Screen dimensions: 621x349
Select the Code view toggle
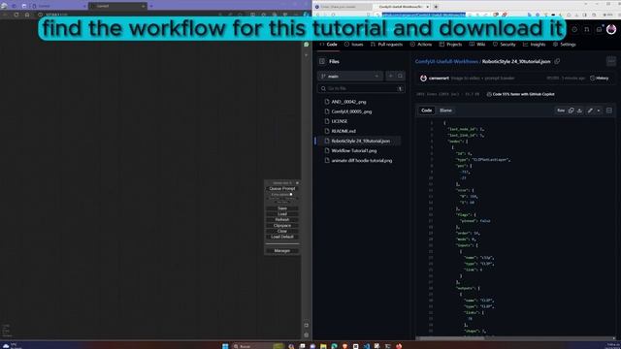click(x=427, y=111)
